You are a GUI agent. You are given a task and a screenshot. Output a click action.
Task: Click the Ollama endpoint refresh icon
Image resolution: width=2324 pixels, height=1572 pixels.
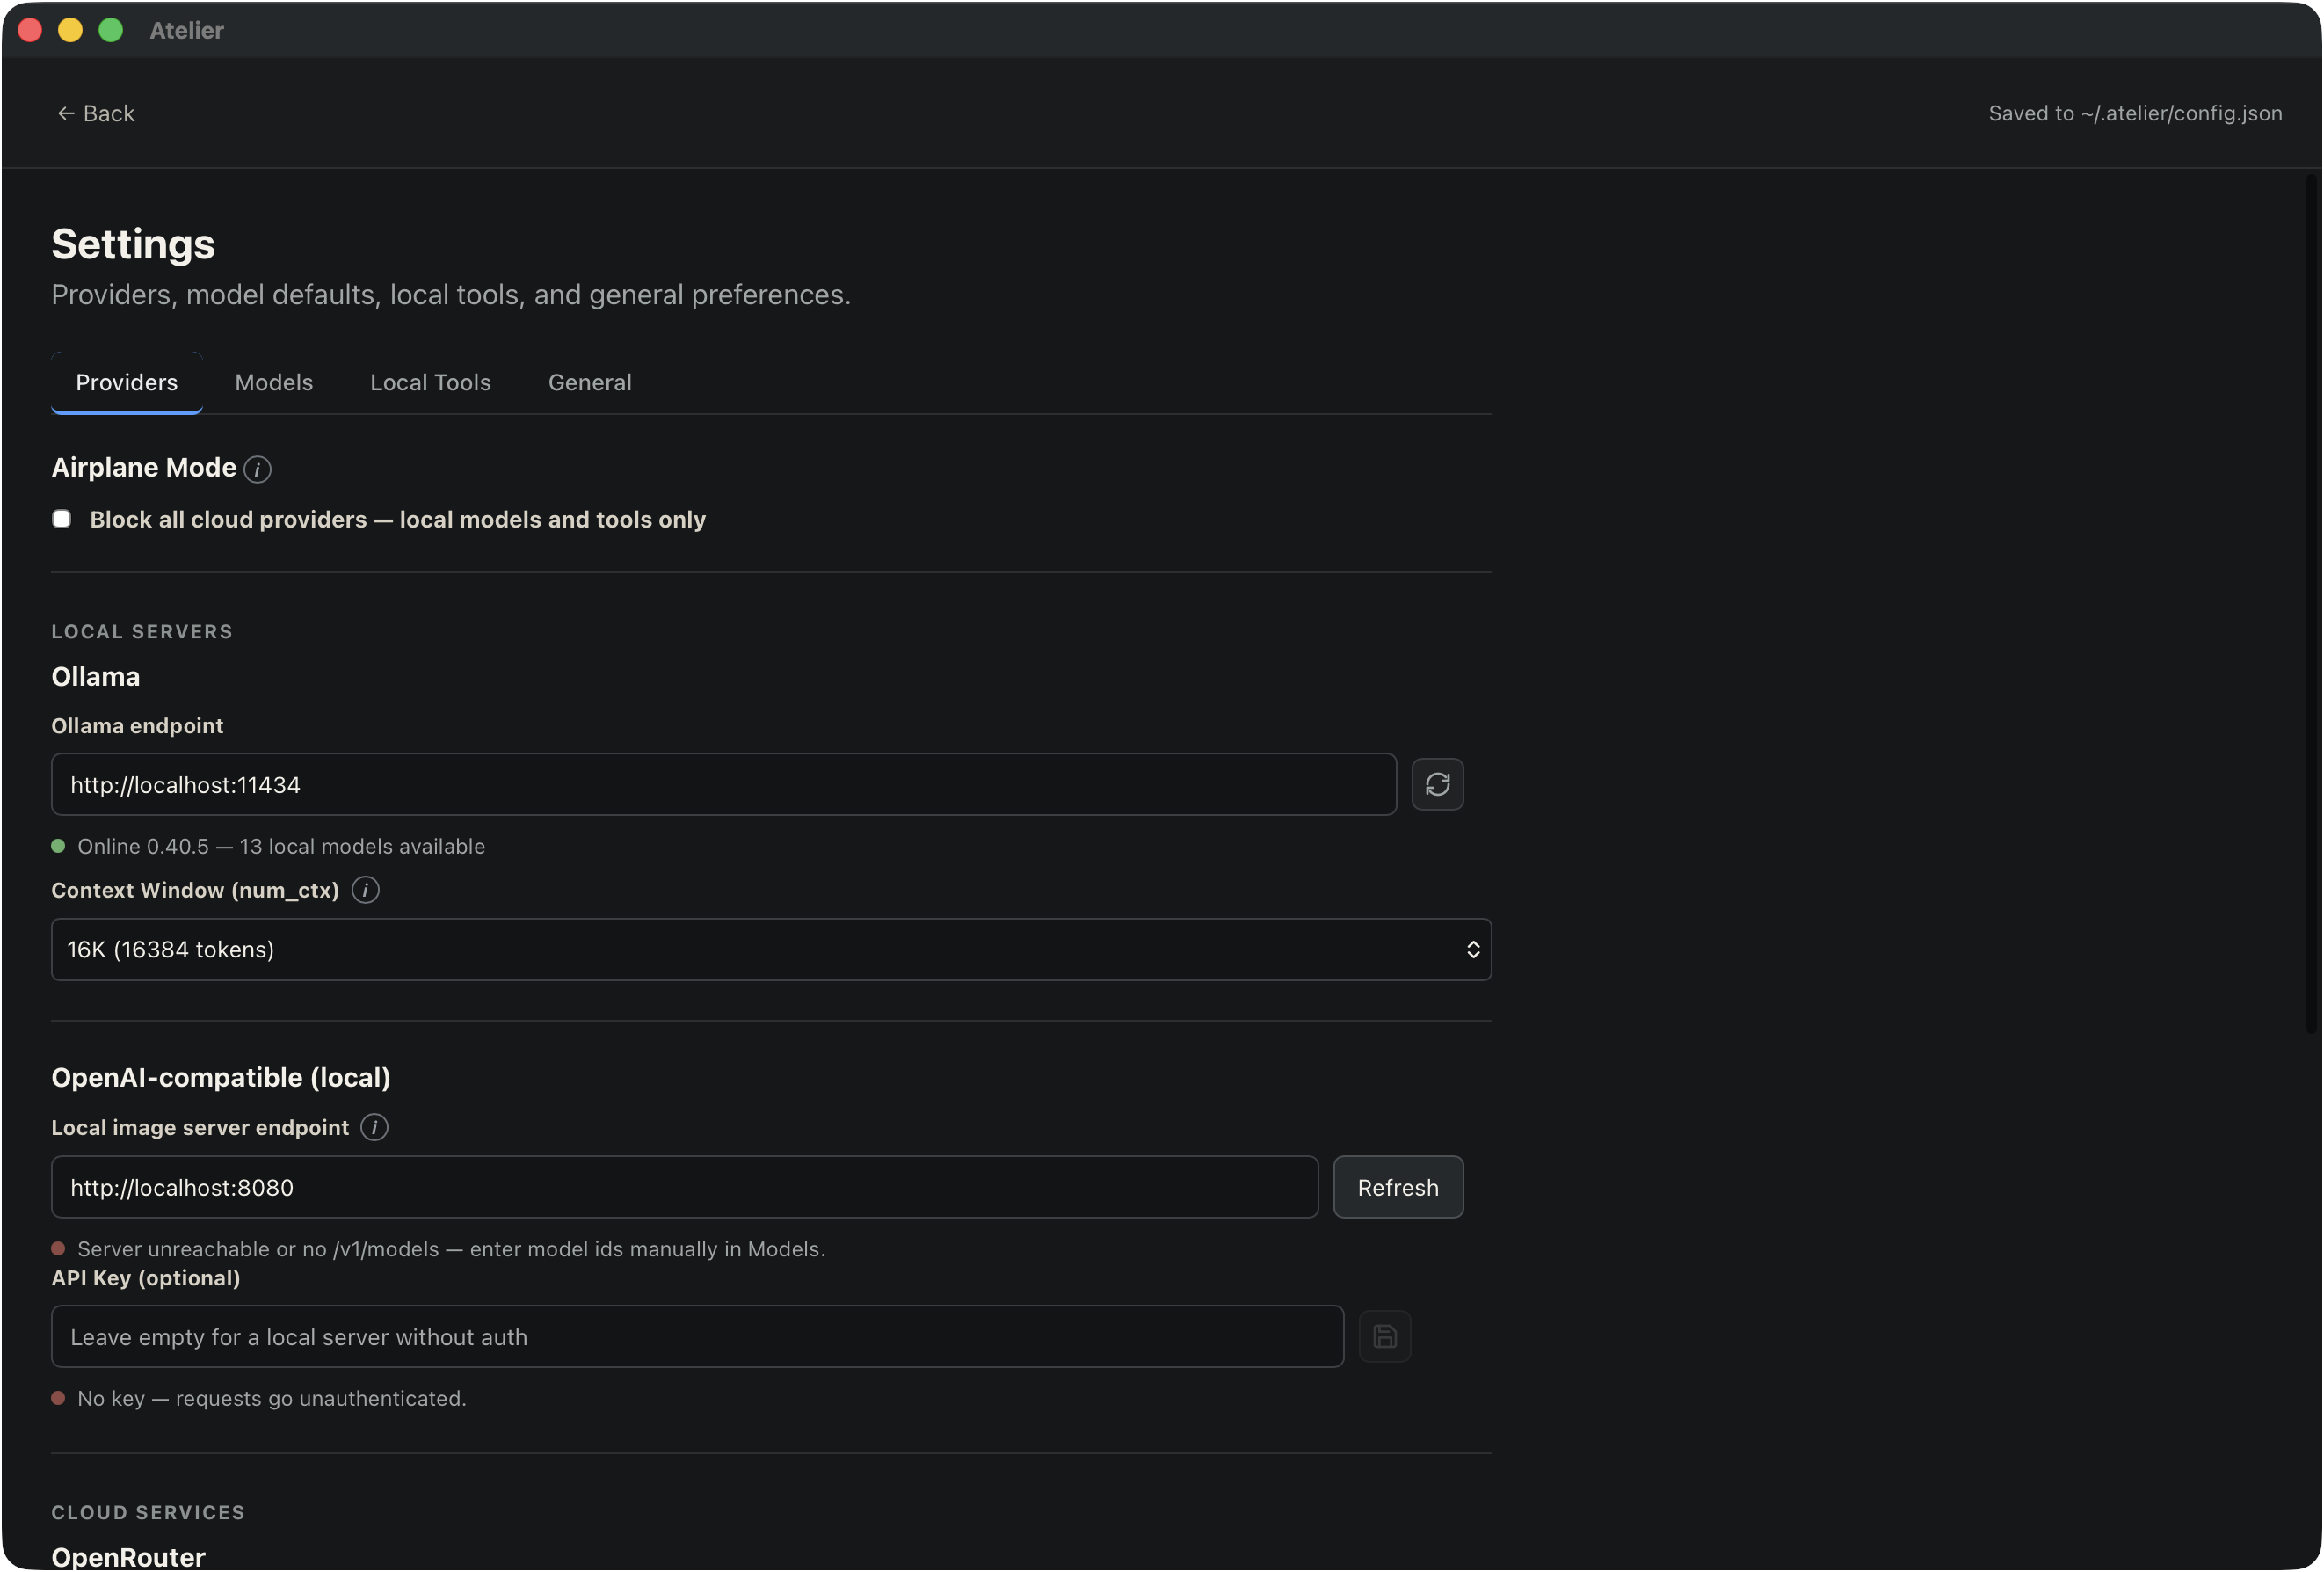(x=1437, y=785)
